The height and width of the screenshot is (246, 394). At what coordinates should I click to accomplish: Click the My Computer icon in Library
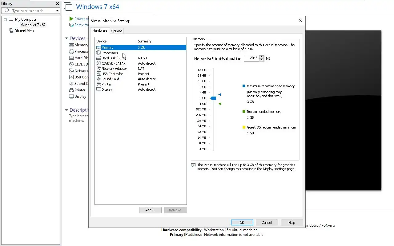coord(11,19)
